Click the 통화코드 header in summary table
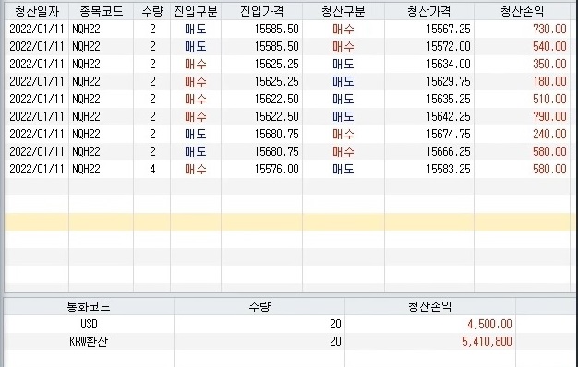The image size is (578, 367). click(x=89, y=306)
